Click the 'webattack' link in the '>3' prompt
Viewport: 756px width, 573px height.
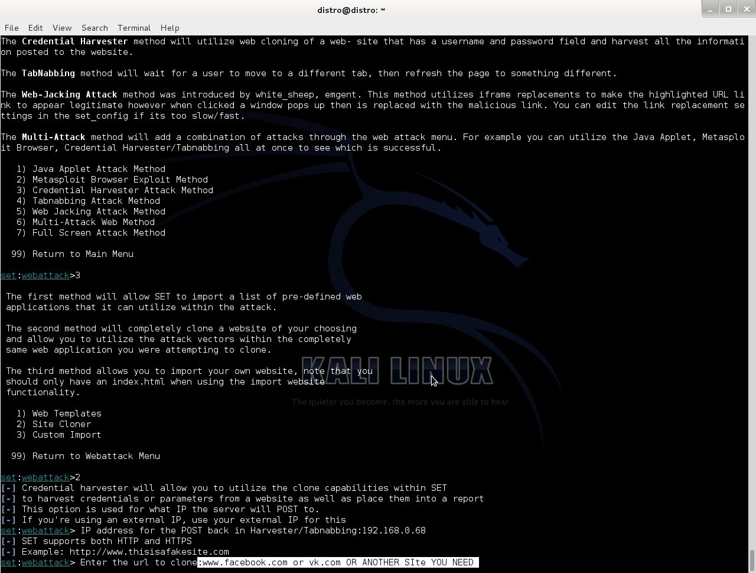pyautogui.click(x=45, y=275)
